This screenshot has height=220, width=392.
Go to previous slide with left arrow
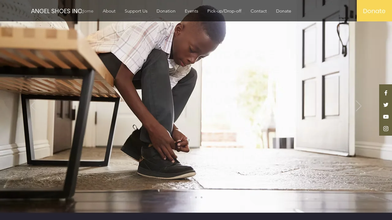[33, 106]
